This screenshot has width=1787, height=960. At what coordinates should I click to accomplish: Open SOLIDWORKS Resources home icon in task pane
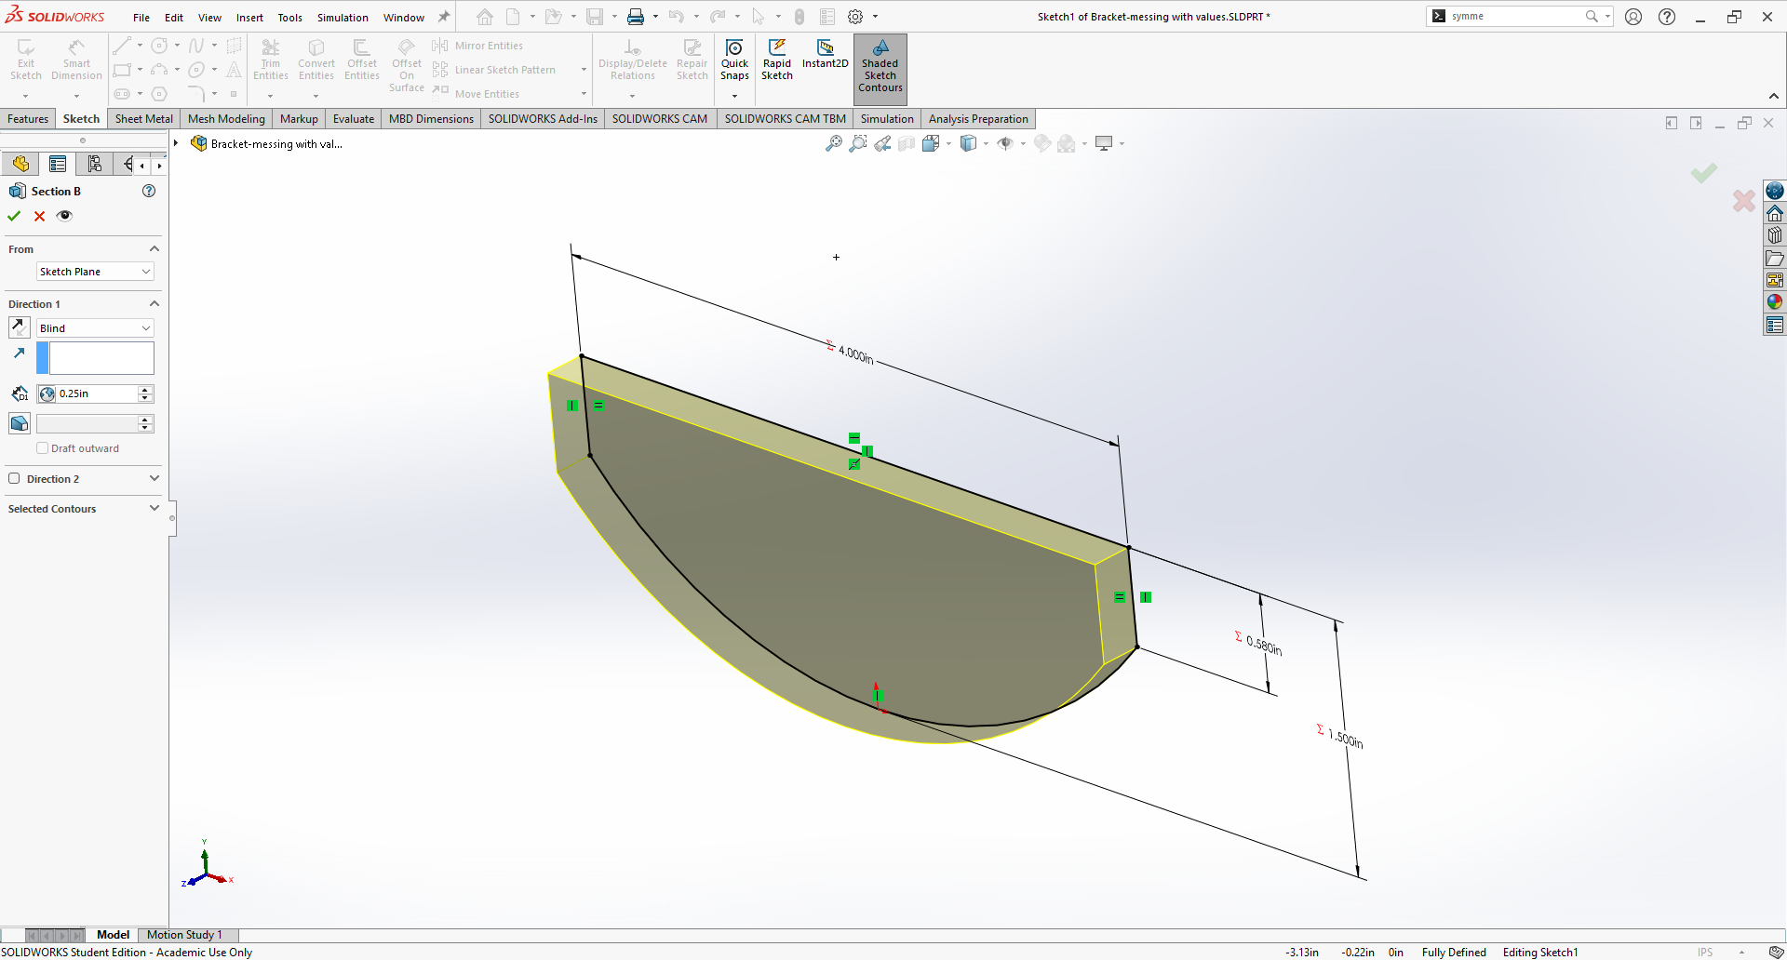tap(1775, 213)
